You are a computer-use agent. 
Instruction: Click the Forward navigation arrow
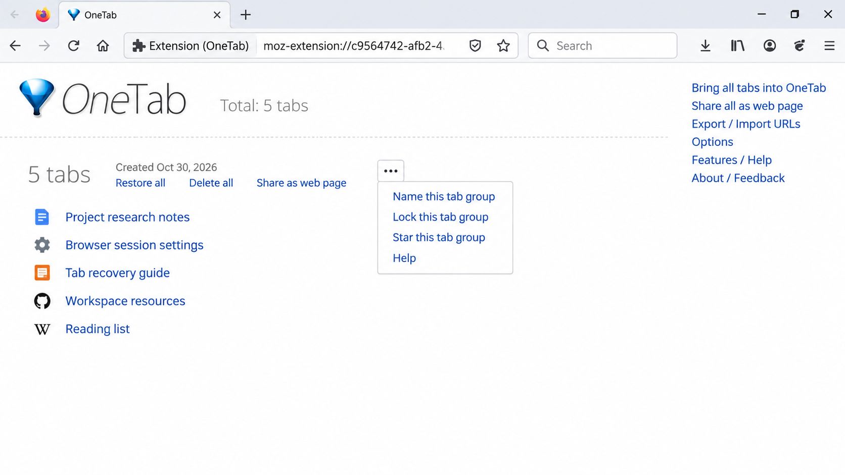44,46
